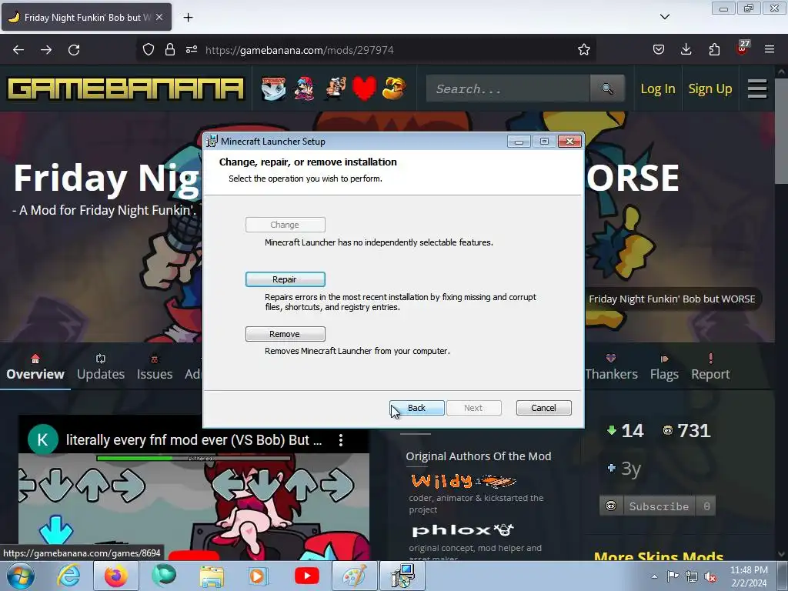Click the Action Center flag tray icon
The height and width of the screenshot is (591, 788).
pyautogui.click(x=673, y=576)
